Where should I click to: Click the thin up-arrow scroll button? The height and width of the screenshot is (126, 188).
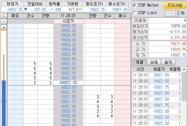click(x=4, y=22)
